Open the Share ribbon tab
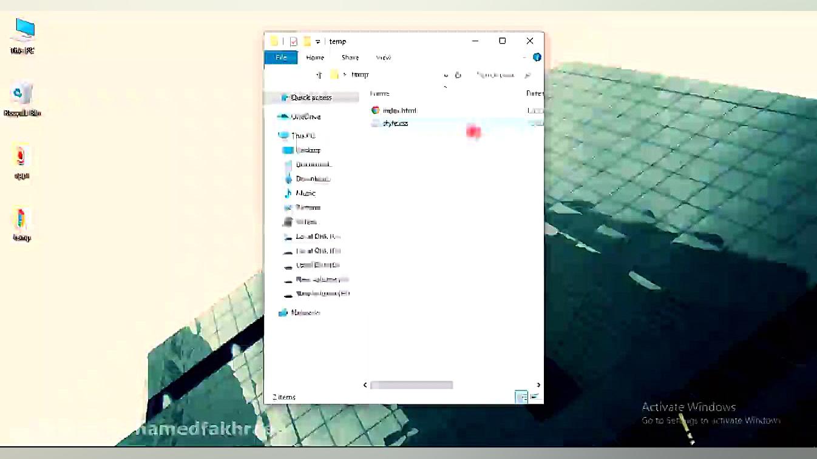The width and height of the screenshot is (817, 459). coord(350,58)
